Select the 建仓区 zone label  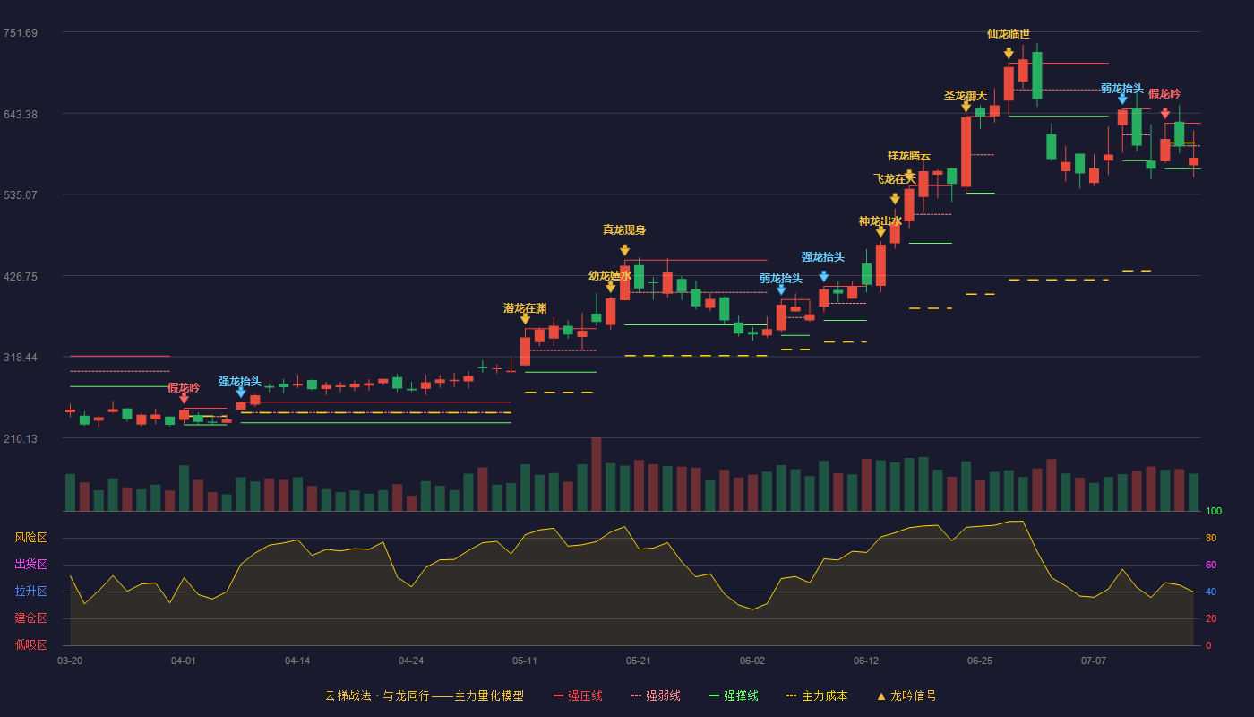click(x=30, y=618)
